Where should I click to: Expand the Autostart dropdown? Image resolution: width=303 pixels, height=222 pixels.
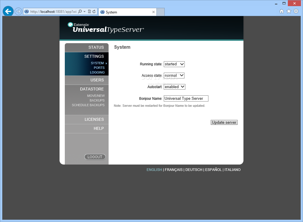[x=175, y=87]
